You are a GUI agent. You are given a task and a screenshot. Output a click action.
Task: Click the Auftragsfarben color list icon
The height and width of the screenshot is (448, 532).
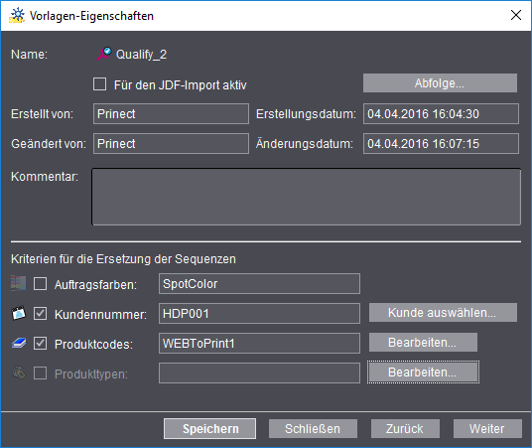[18, 283]
